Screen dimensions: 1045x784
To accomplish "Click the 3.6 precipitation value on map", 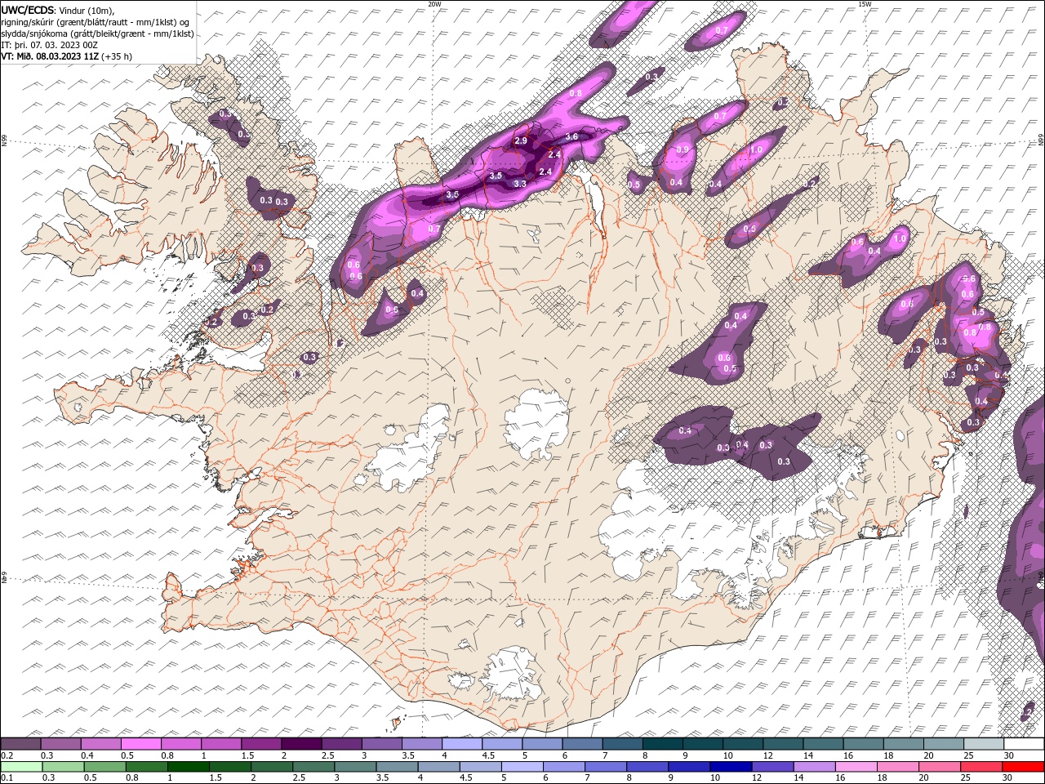I will coord(571,136).
